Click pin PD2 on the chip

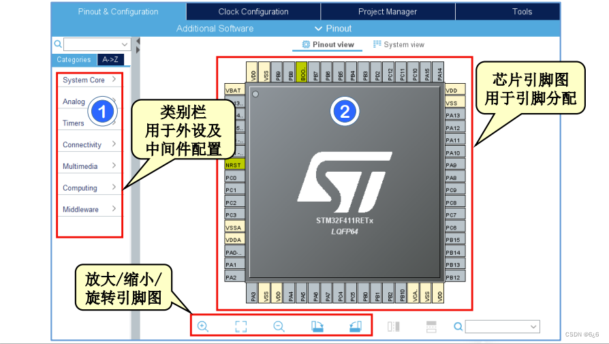click(377, 72)
